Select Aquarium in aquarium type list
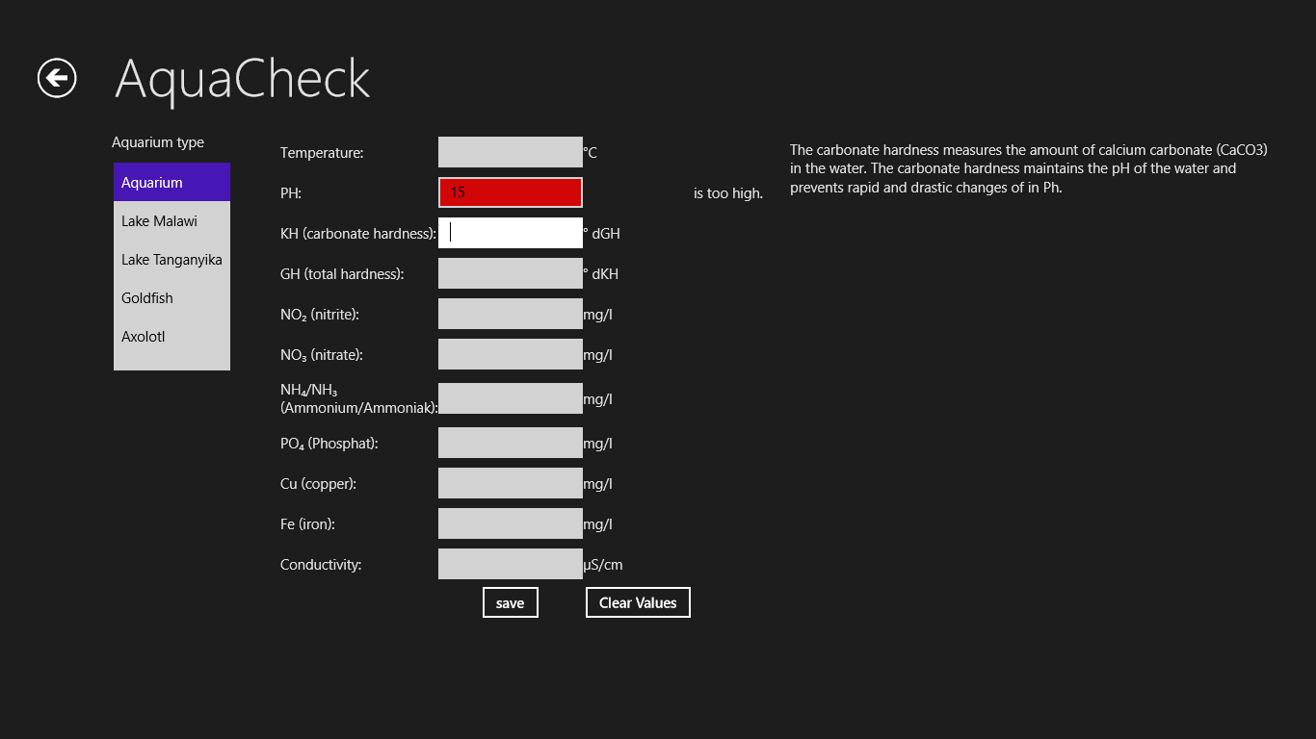This screenshot has height=739, width=1316. [171, 183]
